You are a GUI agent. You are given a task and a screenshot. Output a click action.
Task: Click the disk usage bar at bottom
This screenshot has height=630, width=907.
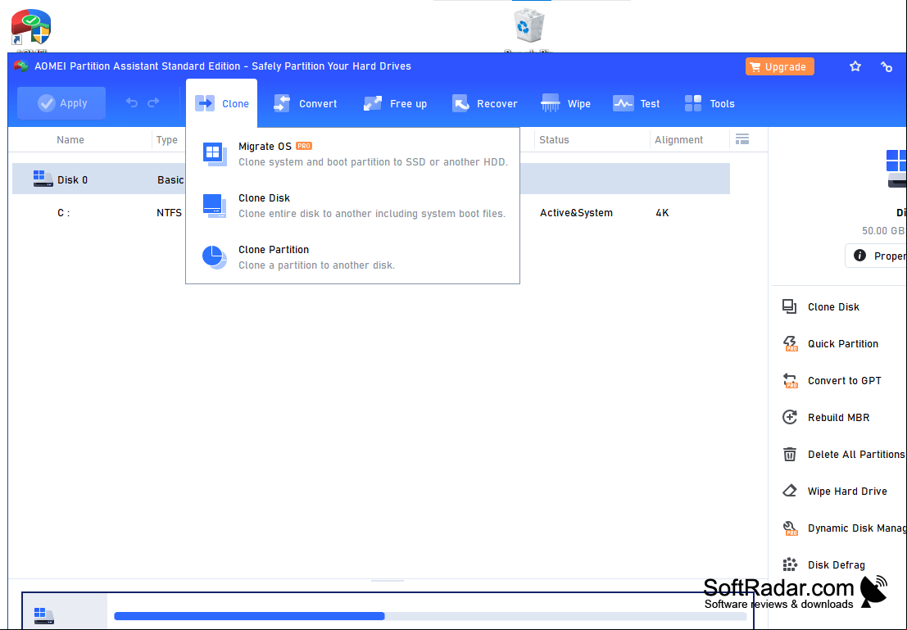(430, 616)
